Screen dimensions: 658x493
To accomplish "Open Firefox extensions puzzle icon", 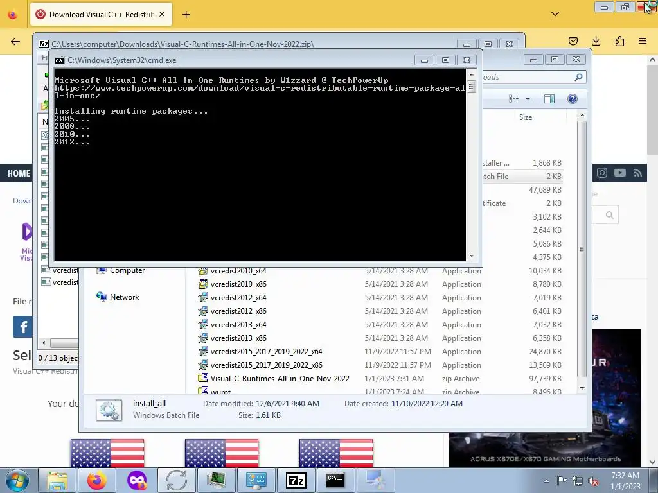I will click(x=619, y=41).
